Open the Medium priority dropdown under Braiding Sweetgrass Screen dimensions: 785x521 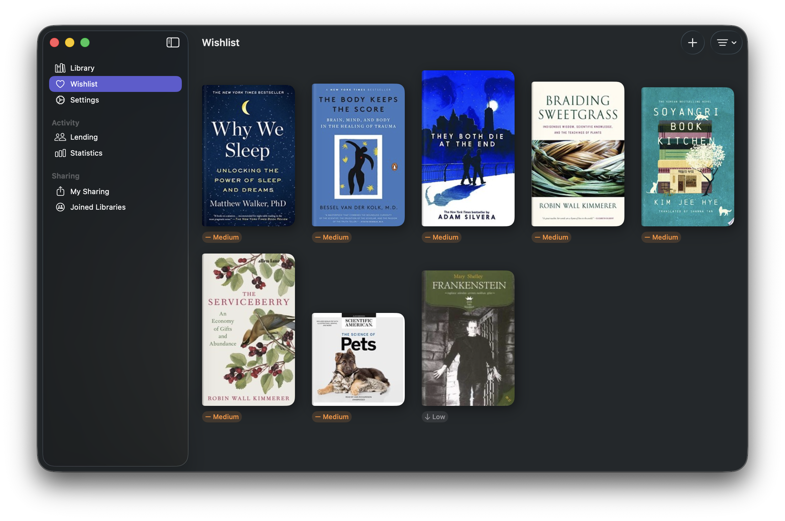(551, 237)
